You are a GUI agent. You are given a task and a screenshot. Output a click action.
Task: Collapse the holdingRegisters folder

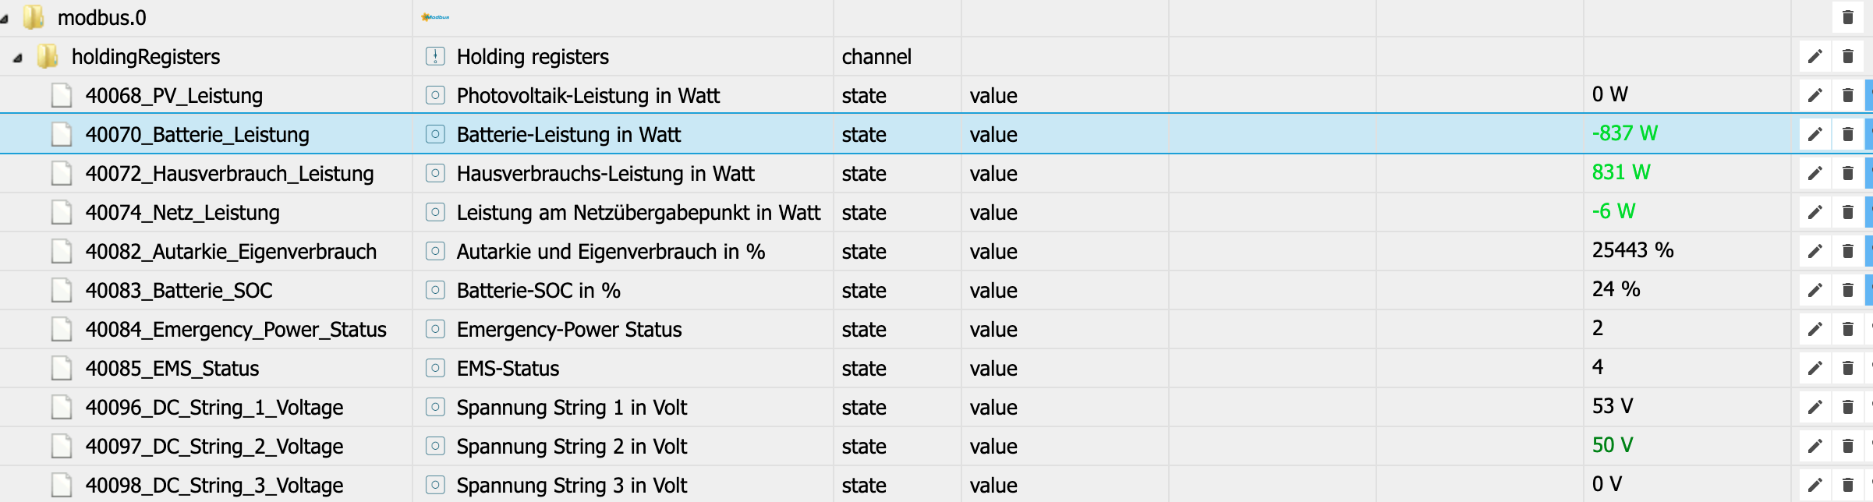click(18, 57)
